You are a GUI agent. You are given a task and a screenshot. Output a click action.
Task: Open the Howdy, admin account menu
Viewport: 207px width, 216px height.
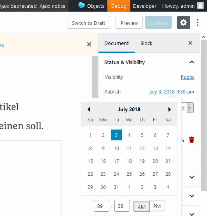tap(183, 6)
